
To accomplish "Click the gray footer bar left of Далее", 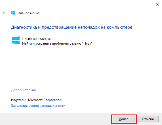I will pos(56,119).
